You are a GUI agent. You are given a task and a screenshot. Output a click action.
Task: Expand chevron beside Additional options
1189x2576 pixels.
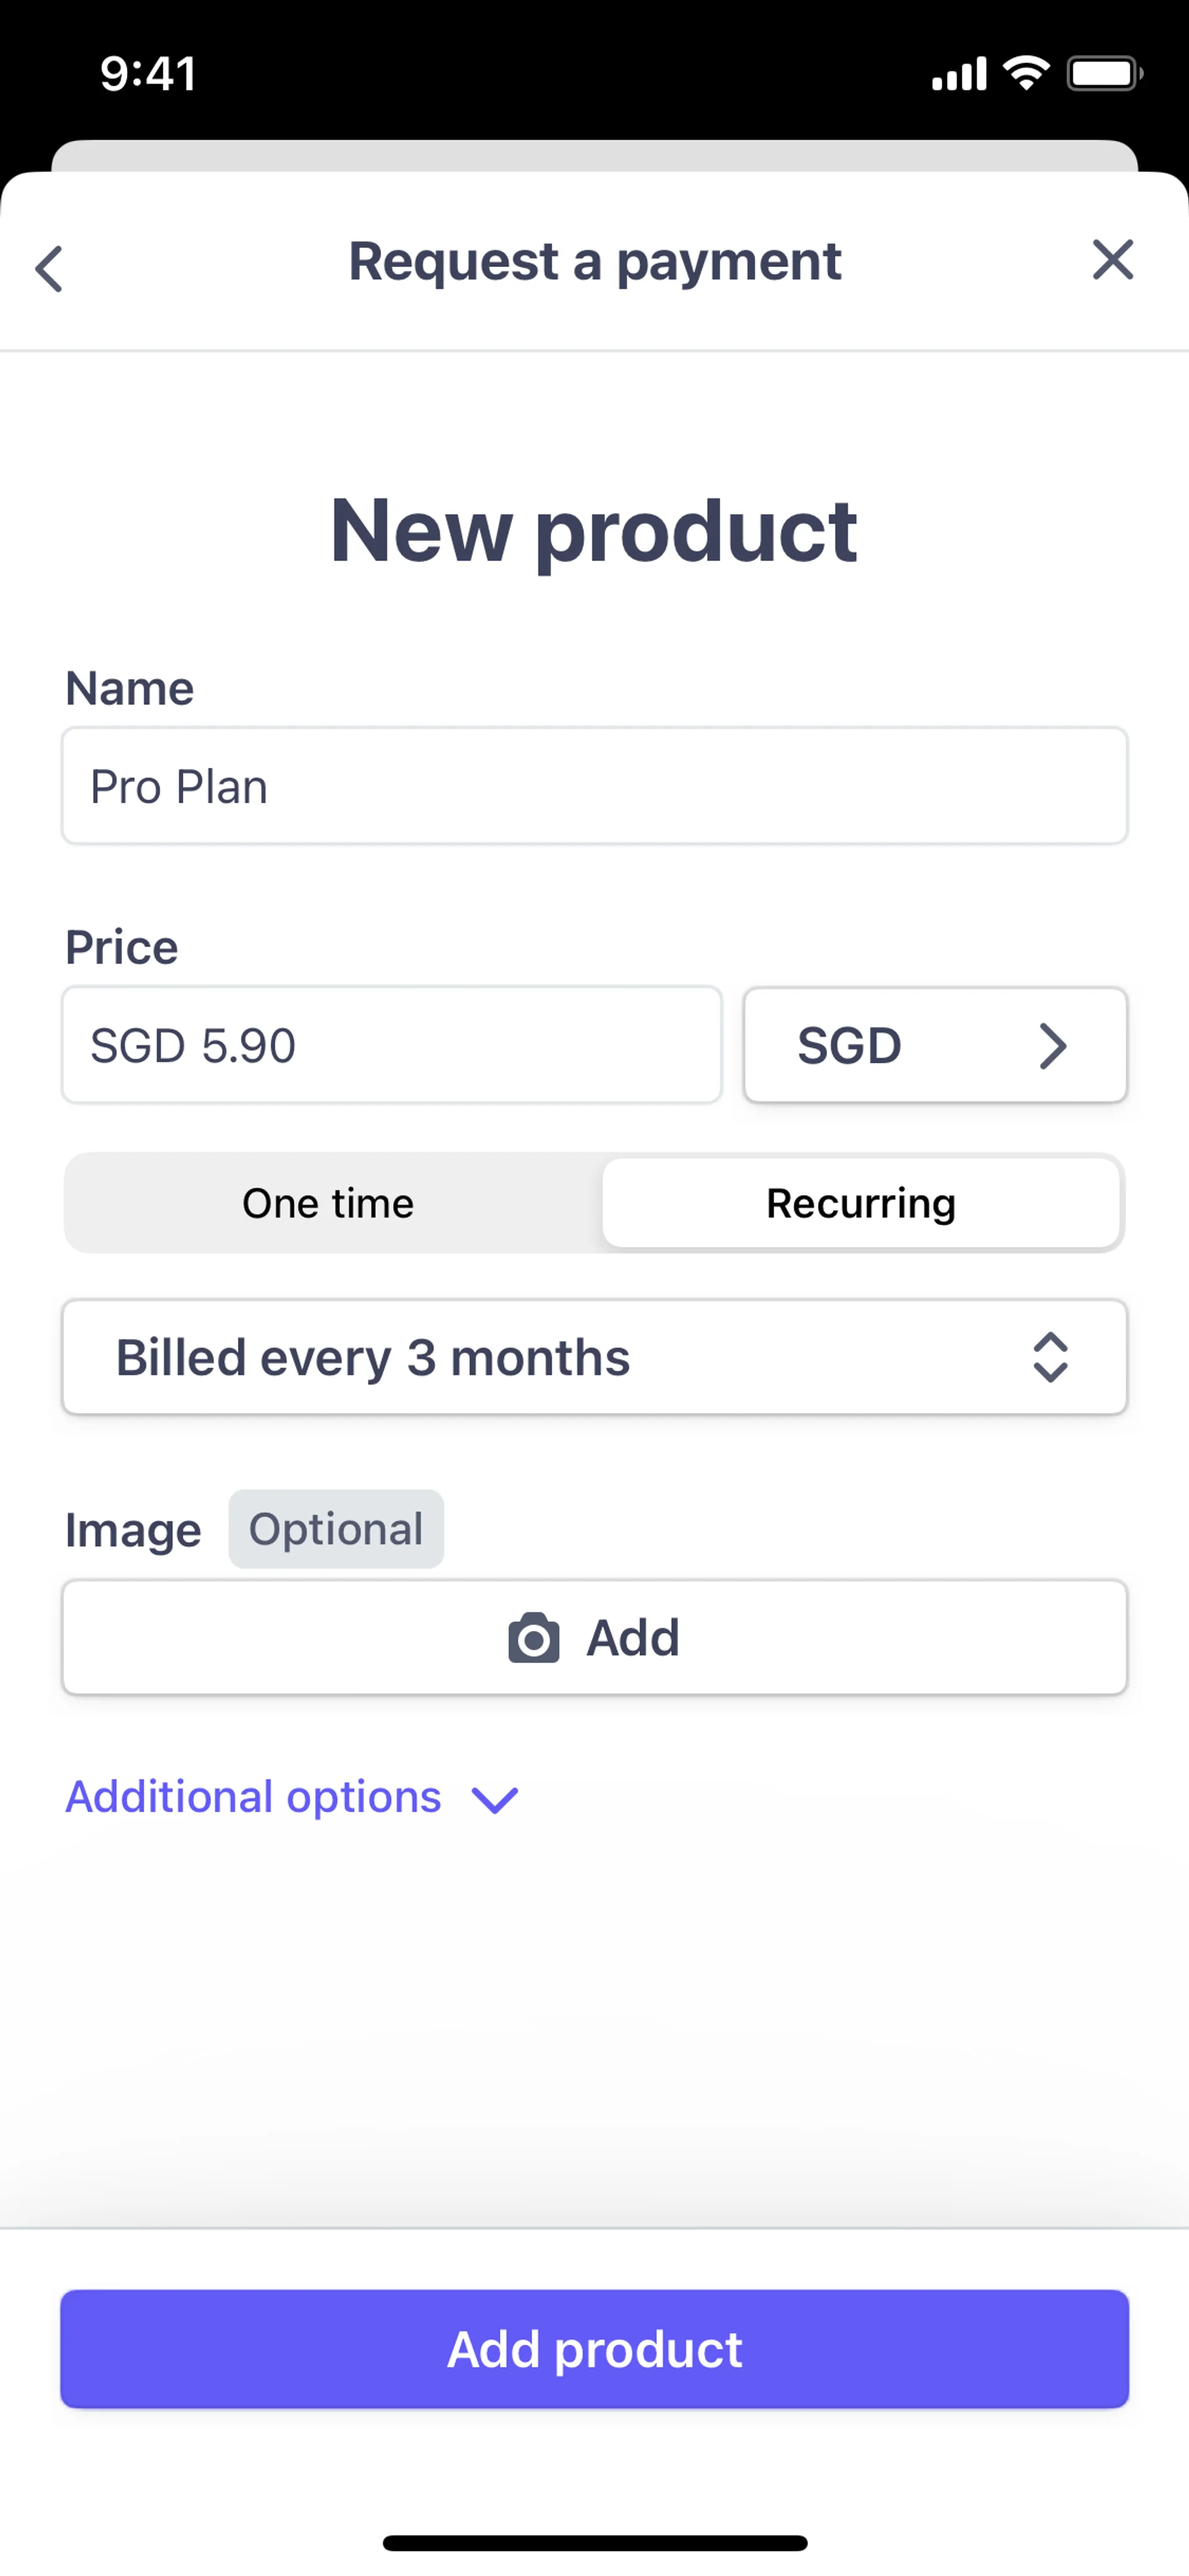[495, 1799]
